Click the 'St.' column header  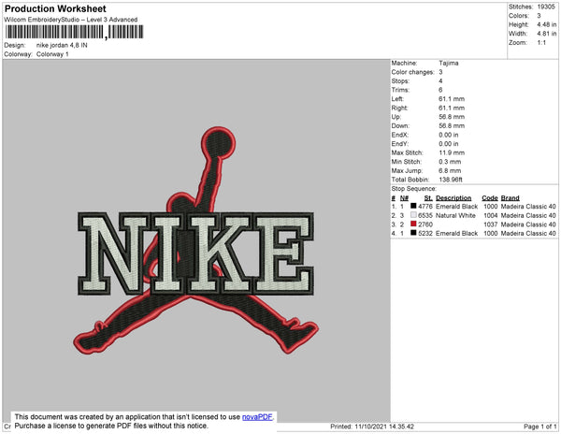pos(428,198)
